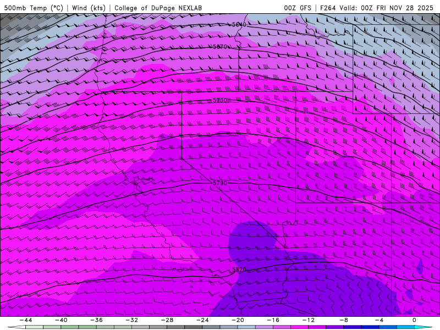
Task: Click the -12 colorbar scale value
Action: coord(309,320)
